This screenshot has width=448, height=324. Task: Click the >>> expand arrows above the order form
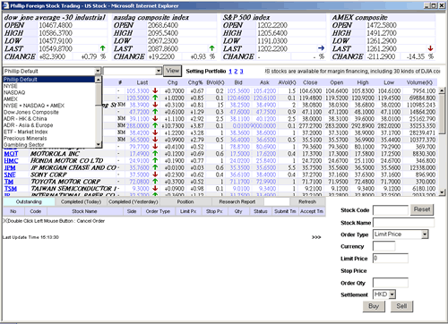pos(316,237)
